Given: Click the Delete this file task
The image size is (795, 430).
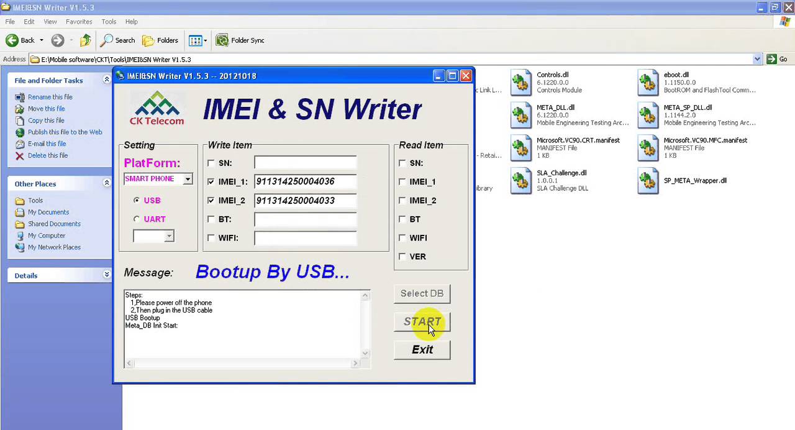Looking at the screenshot, I should coord(48,155).
